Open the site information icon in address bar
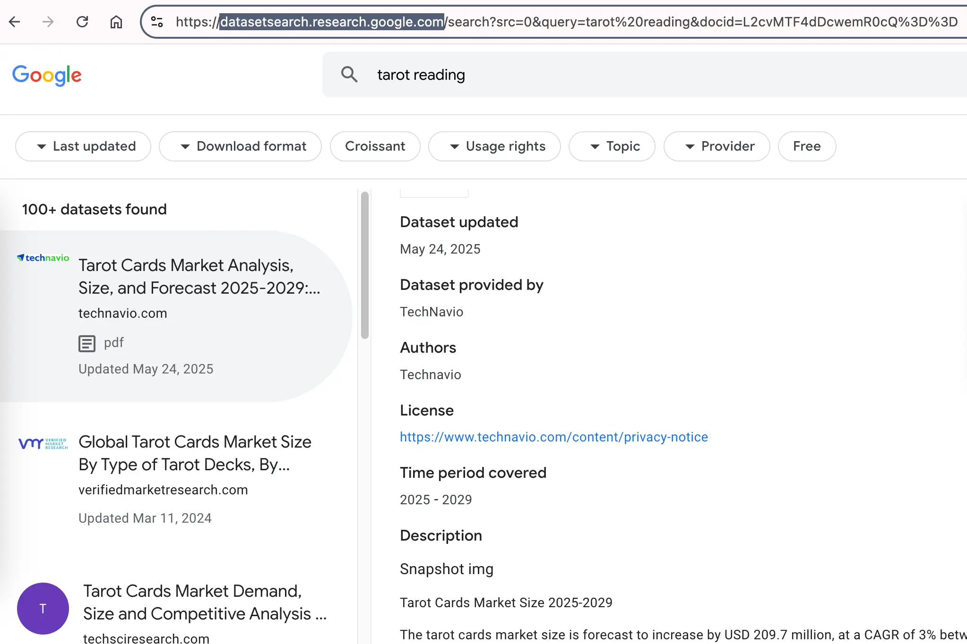967x644 pixels. click(157, 22)
